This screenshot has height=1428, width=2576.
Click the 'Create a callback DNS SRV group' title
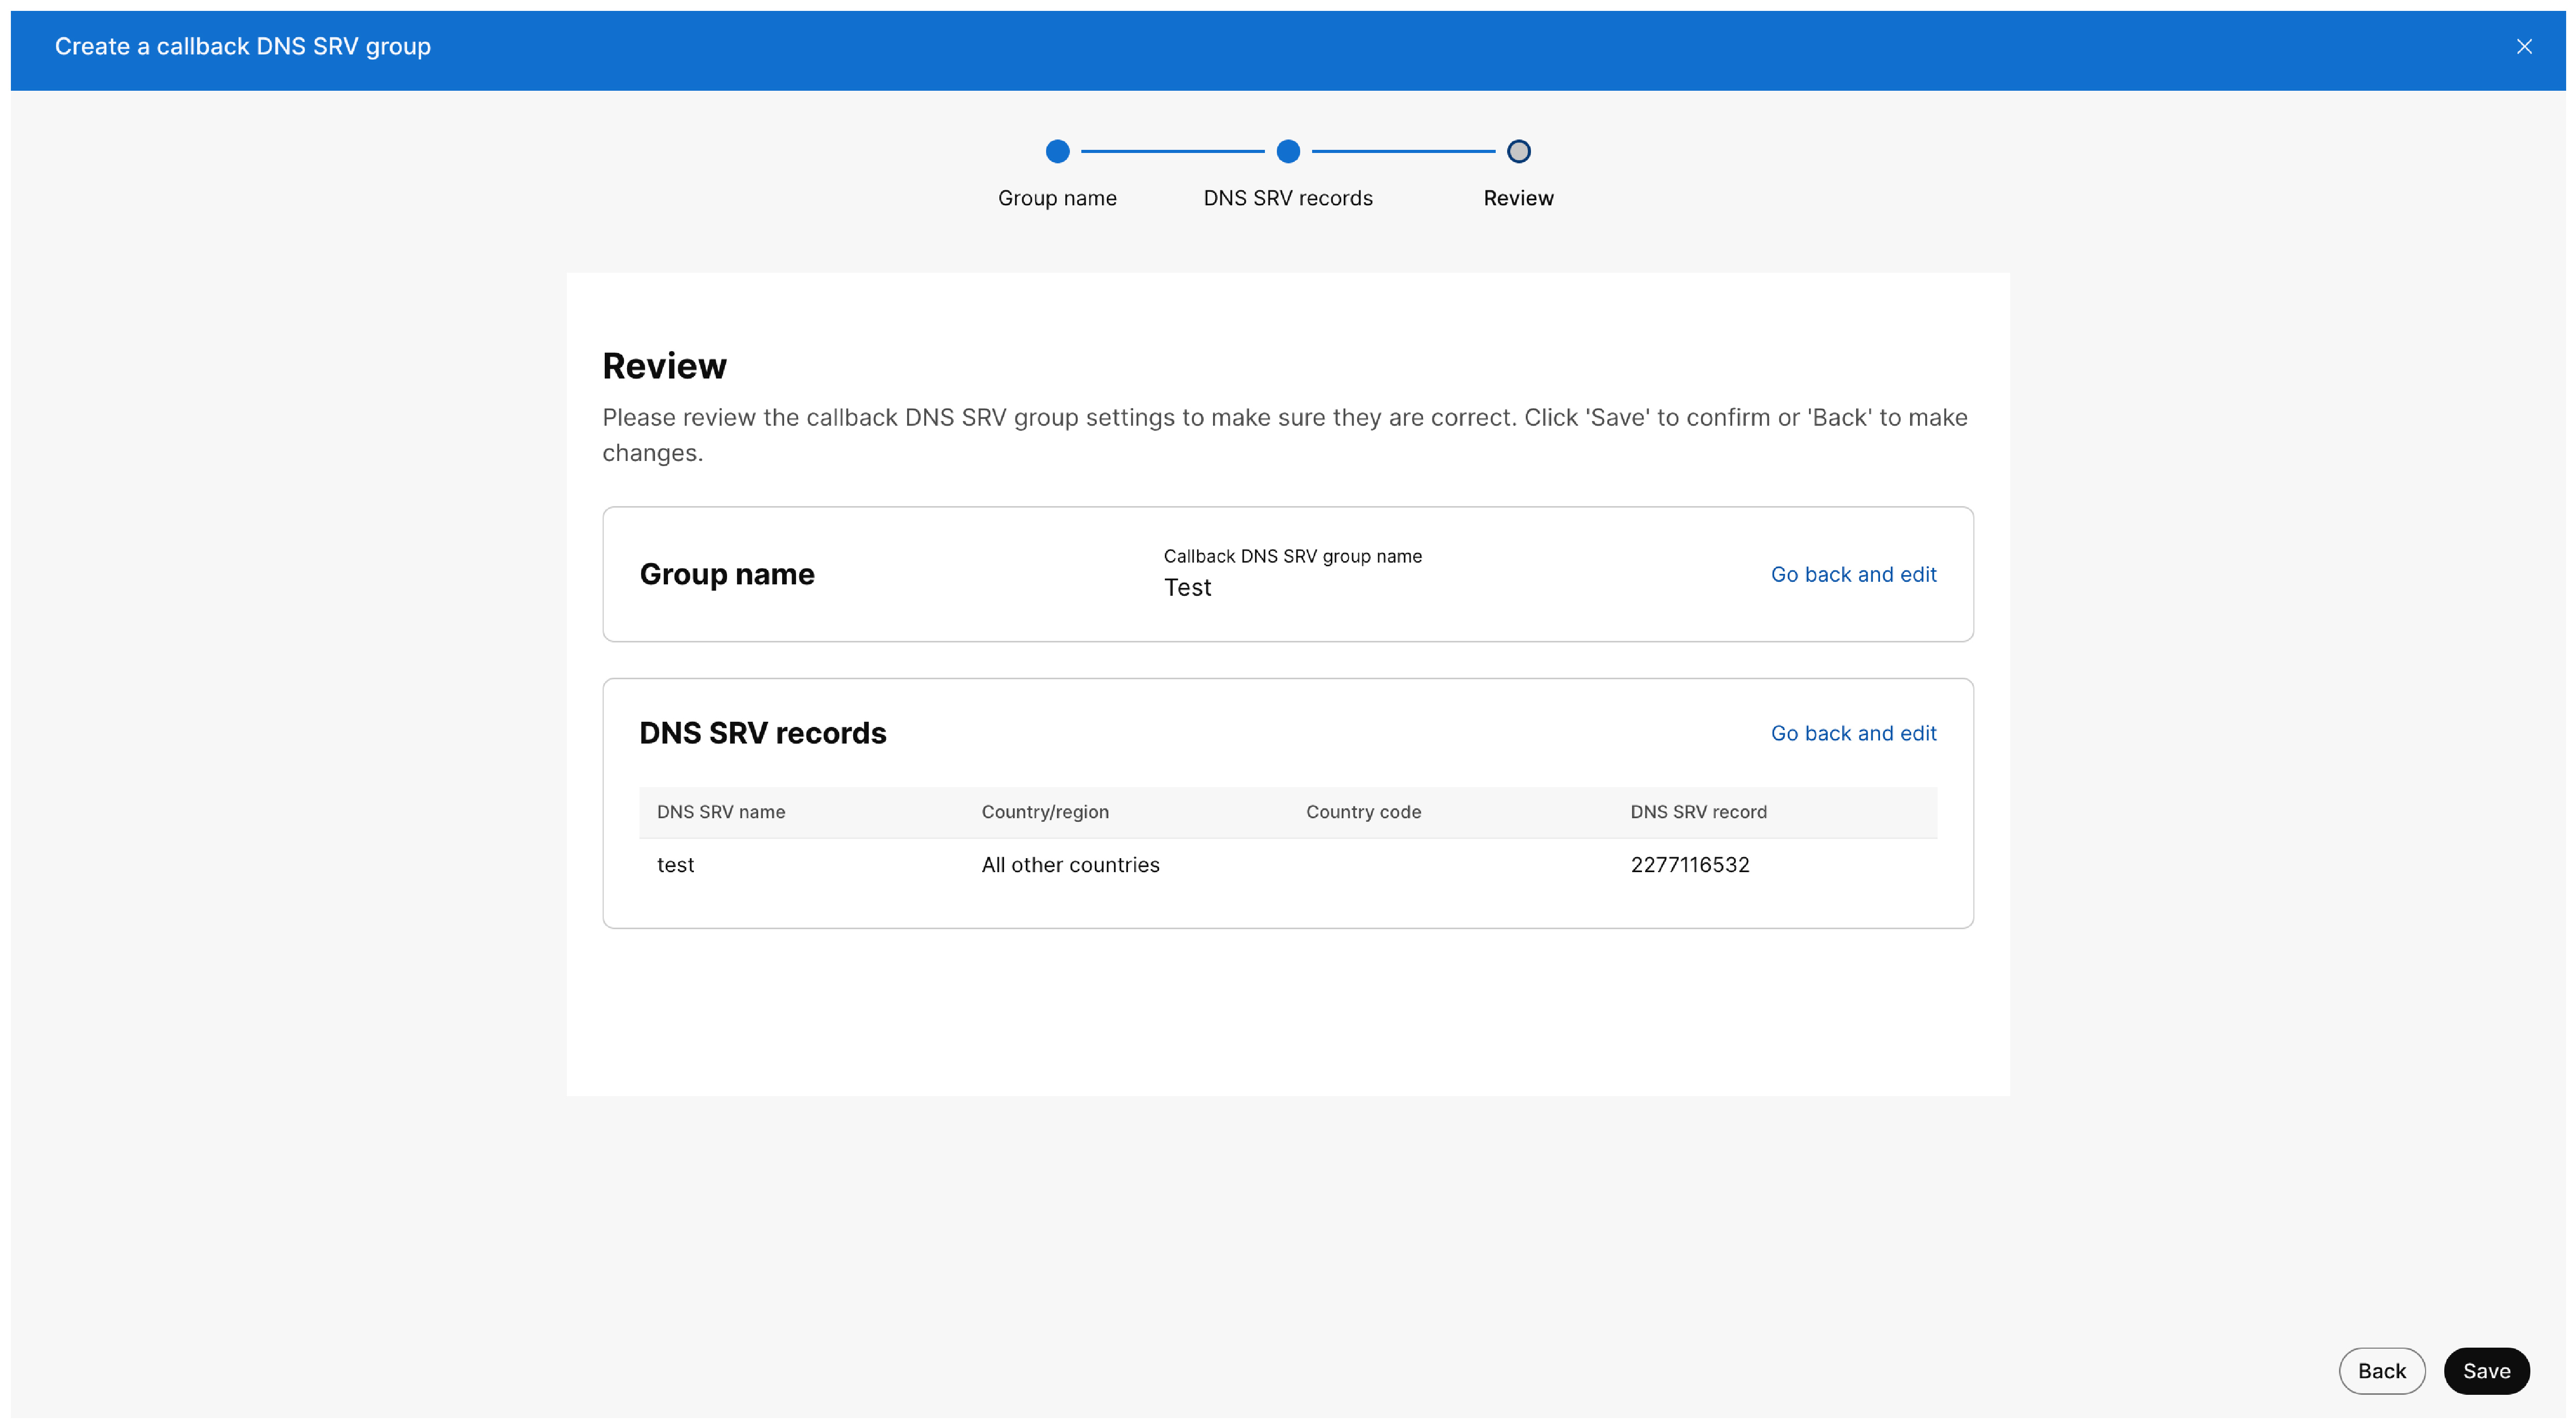coord(243,46)
